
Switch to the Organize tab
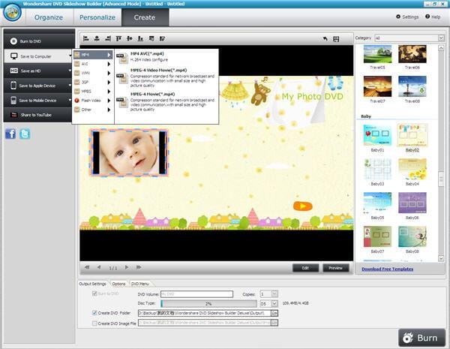coord(49,17)
